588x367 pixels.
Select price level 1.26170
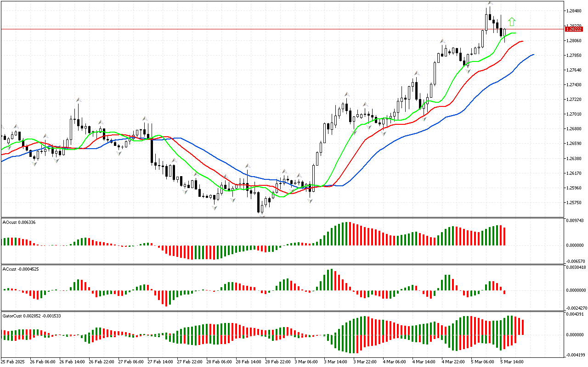(x=575, y=173)
